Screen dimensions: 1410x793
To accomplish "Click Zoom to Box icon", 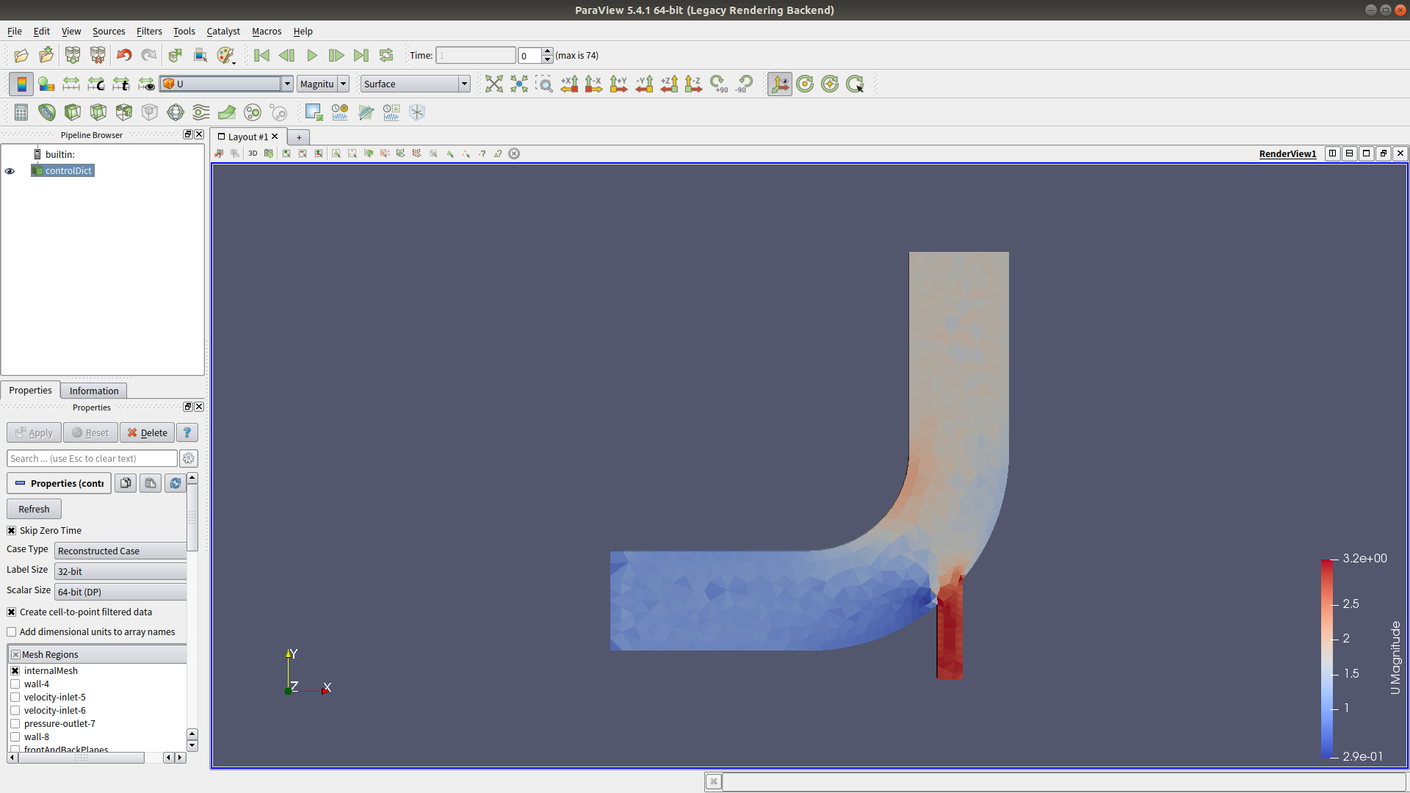I will (544, 84).
